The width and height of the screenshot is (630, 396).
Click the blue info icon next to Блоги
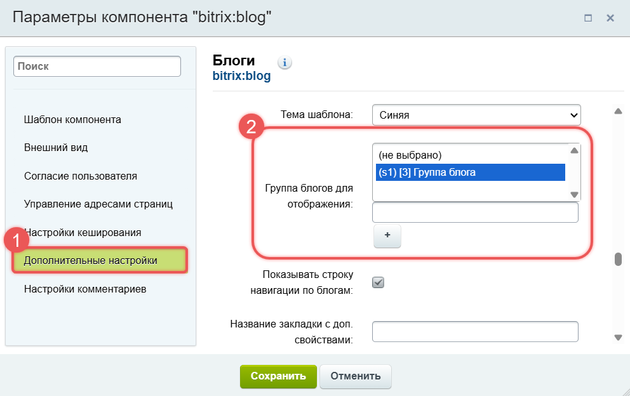(285, 63)
